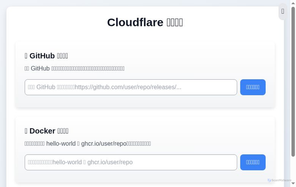Click the blue button beside the Docker input
The width and height of the screenshot is (296, 187).
point(253,162)
